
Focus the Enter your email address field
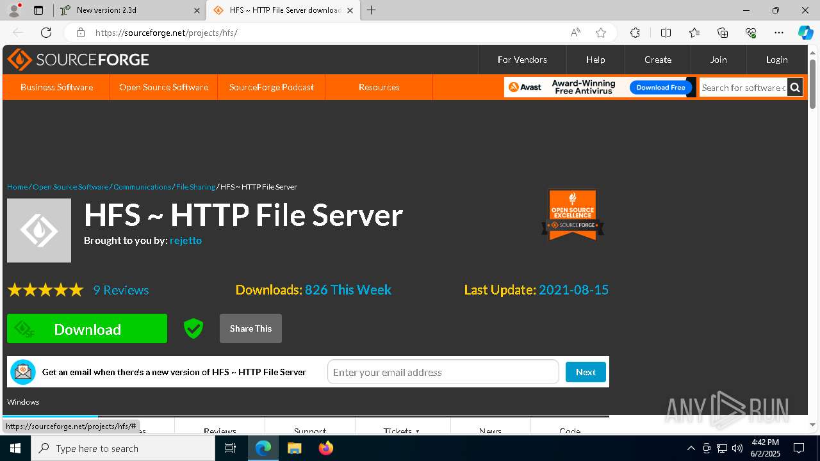coord(443,372)
